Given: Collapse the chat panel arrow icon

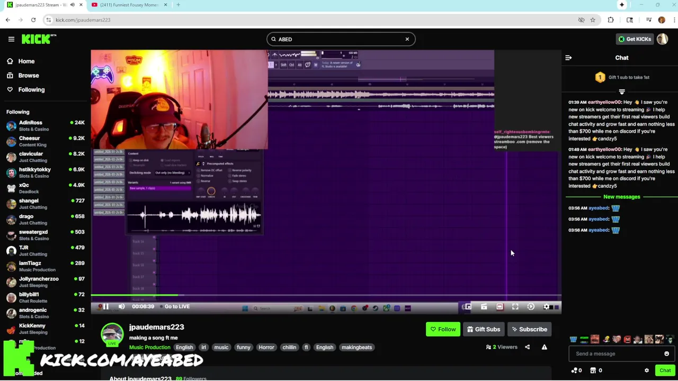Looking at the screenshot, I should click(x=568, y=58).
